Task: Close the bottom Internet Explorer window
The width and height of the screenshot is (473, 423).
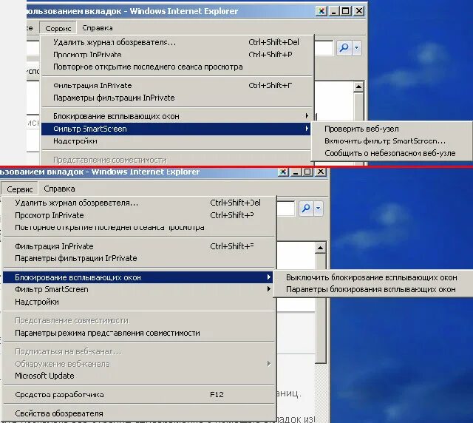Action: coord(321,172)
